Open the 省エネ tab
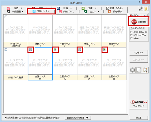The height and width of the screenshot is (122, 151). click(x=92, y=12)
